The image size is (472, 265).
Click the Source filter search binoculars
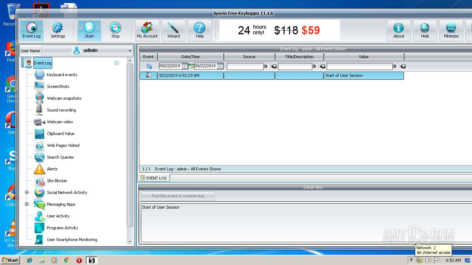tap(266, 66)
